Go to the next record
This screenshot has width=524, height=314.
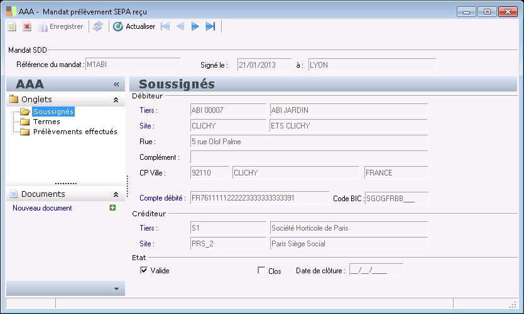[195, 26]
